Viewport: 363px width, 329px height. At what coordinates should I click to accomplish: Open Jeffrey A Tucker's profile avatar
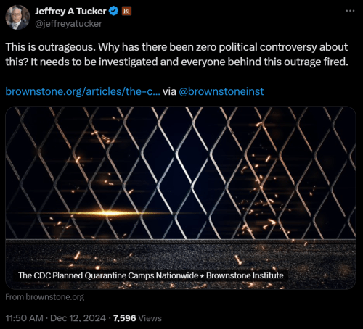17,17
